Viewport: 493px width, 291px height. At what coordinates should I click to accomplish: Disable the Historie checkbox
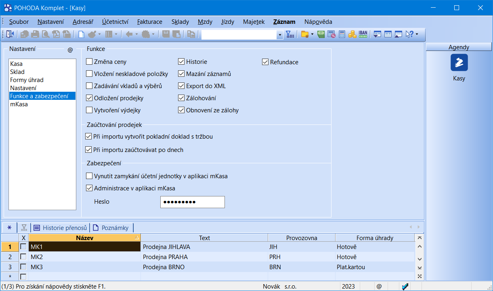pyautogui.click(x=181, y=62)
